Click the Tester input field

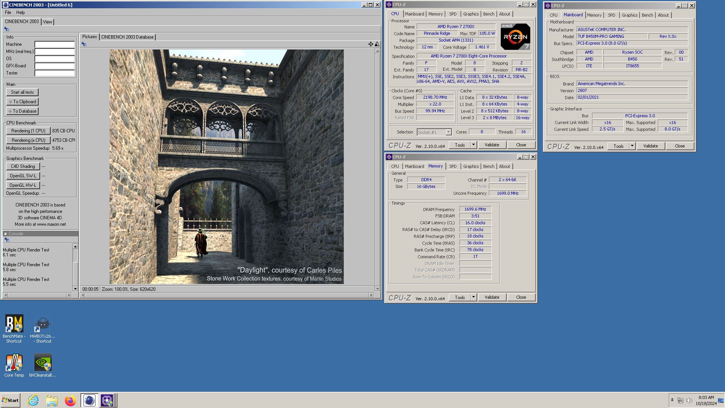point(54,73)
